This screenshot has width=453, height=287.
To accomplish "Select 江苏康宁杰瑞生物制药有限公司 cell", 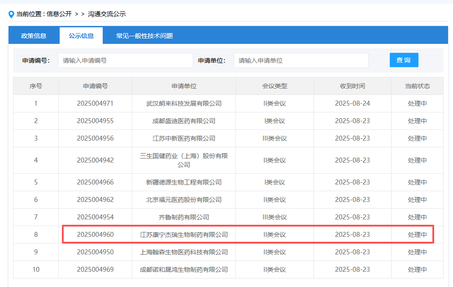I will [184, 235].
